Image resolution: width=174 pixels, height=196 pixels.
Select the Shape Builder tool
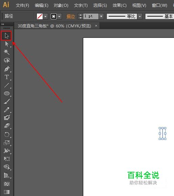tap(7, 167)
